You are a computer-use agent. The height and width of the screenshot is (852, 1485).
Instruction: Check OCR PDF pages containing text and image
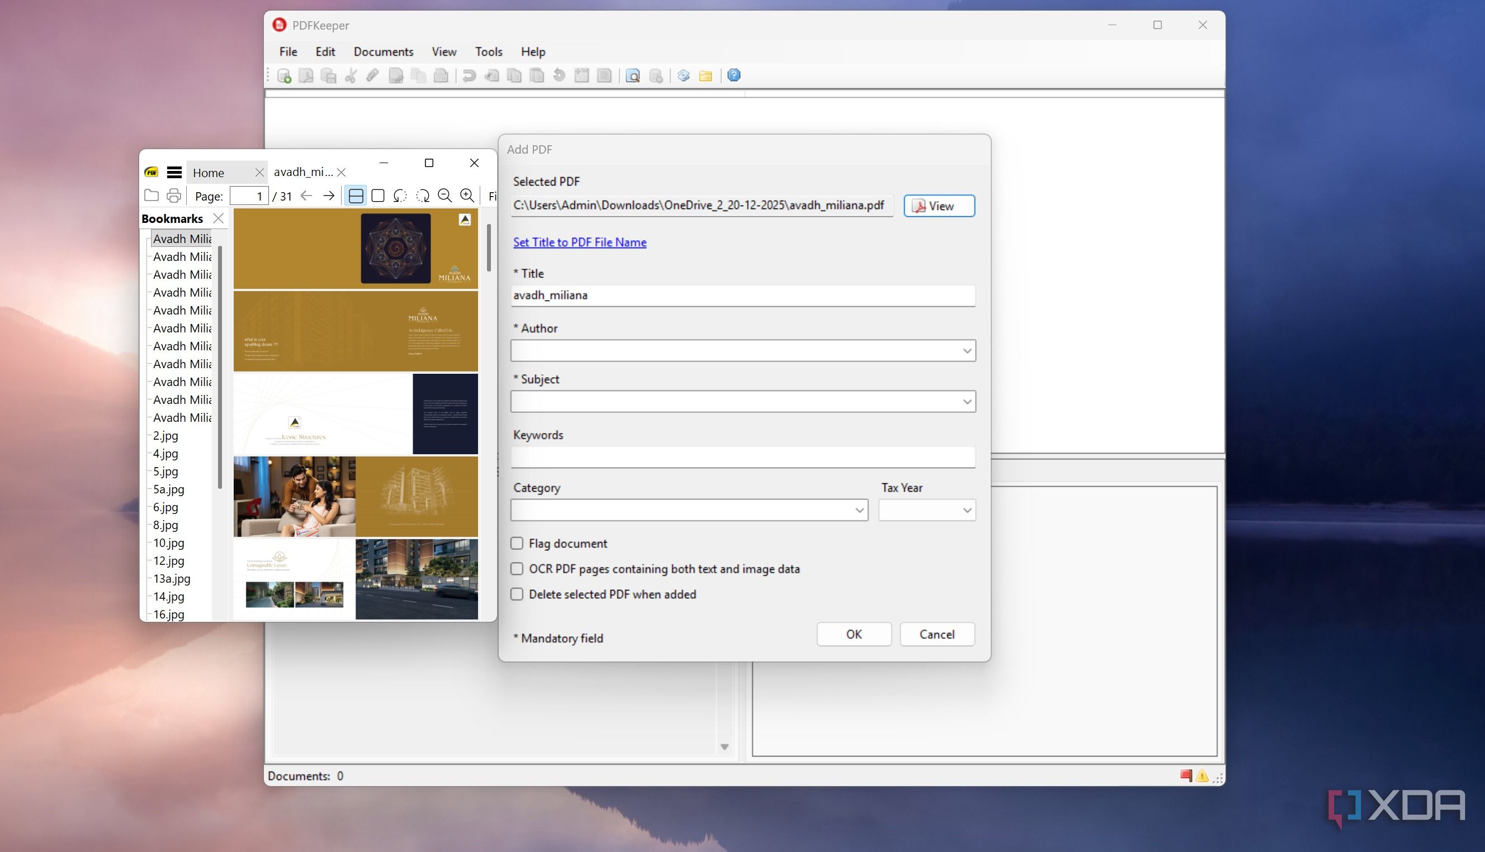pos(517,569)
